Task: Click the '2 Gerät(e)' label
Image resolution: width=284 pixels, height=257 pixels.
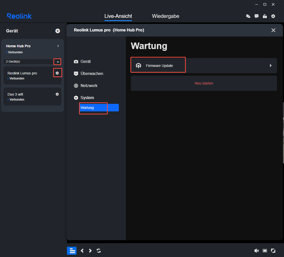Action: [13, 62]
